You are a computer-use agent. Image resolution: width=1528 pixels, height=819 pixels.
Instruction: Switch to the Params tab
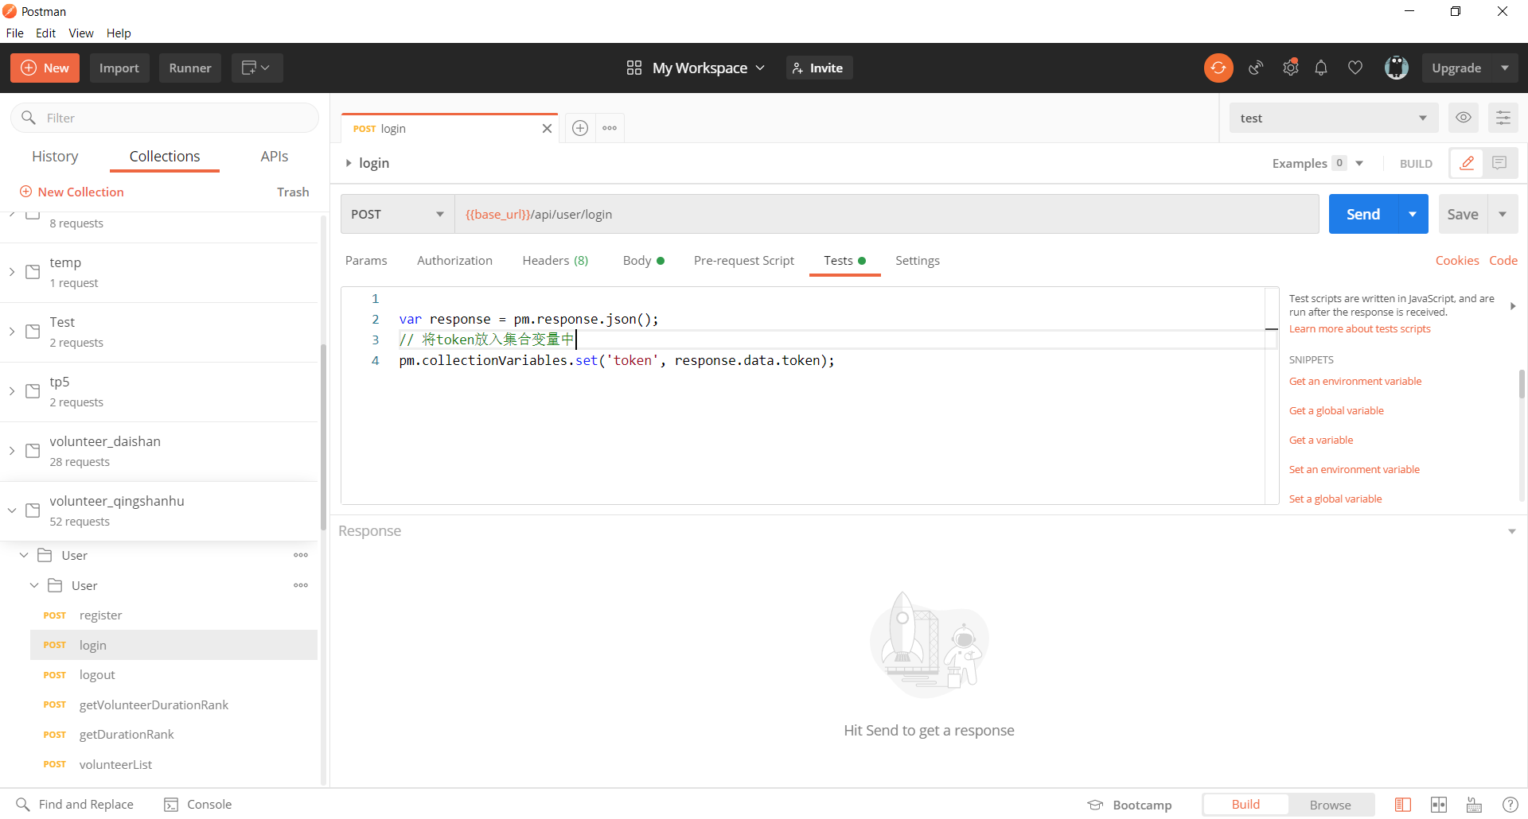pyautogui.click(x=366, y=261)
